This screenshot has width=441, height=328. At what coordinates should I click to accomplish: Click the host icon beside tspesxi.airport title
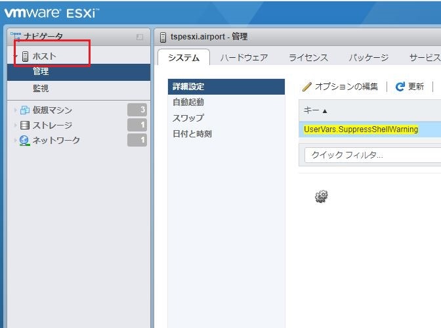click(x=163, y=37)
